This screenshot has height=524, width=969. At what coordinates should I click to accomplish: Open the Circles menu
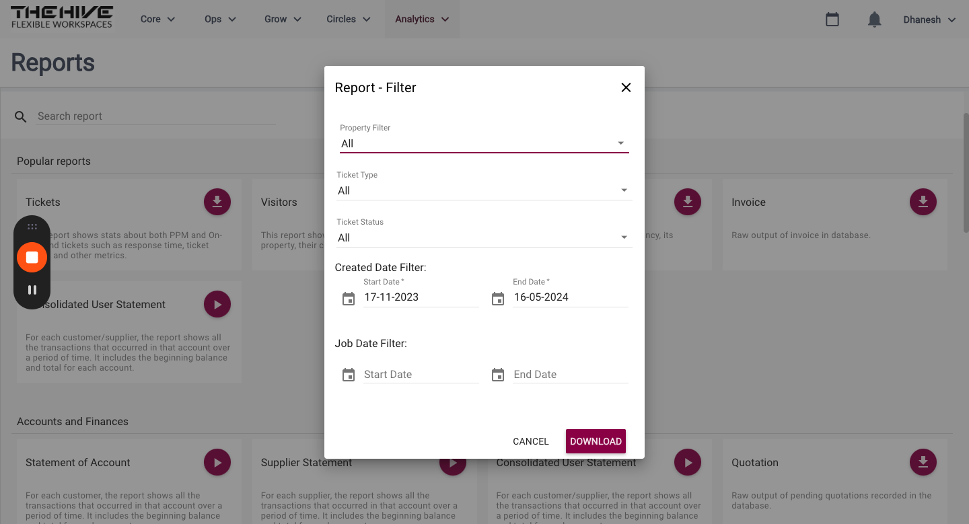click(349, 19)
